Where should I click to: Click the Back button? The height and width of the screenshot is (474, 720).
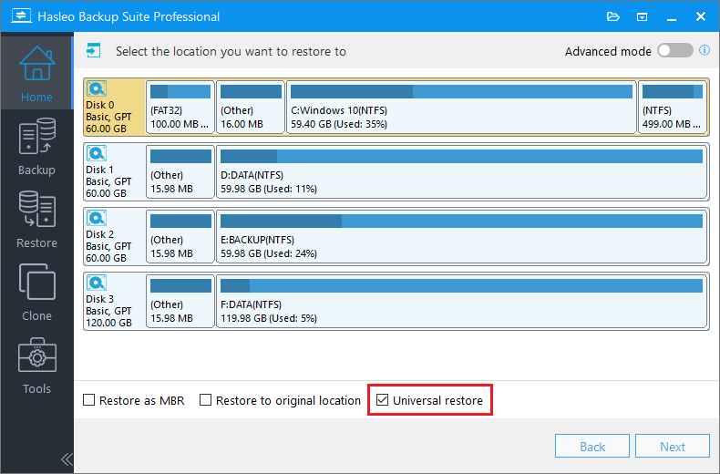(591, 446)
